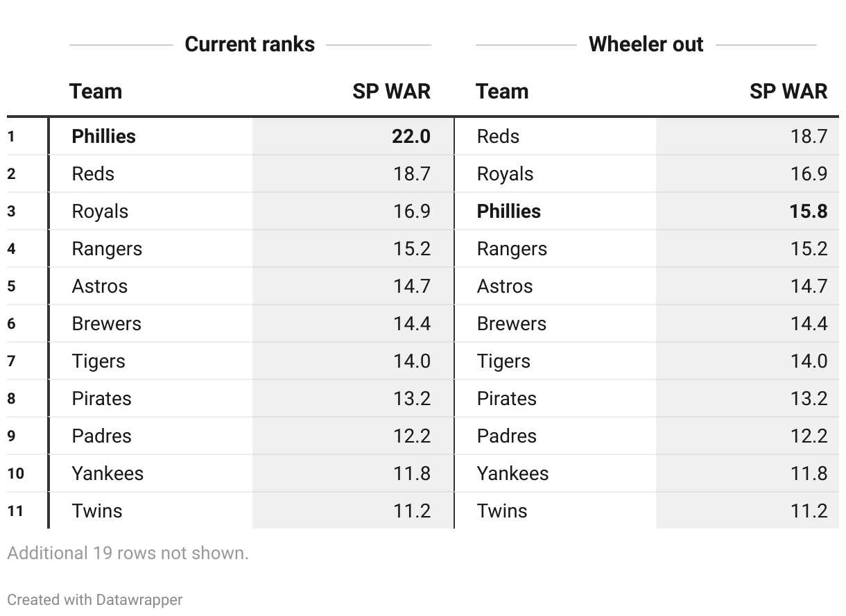Select Tigers in the Current ranks column
846x616 pixels.
tap(98, 361)
